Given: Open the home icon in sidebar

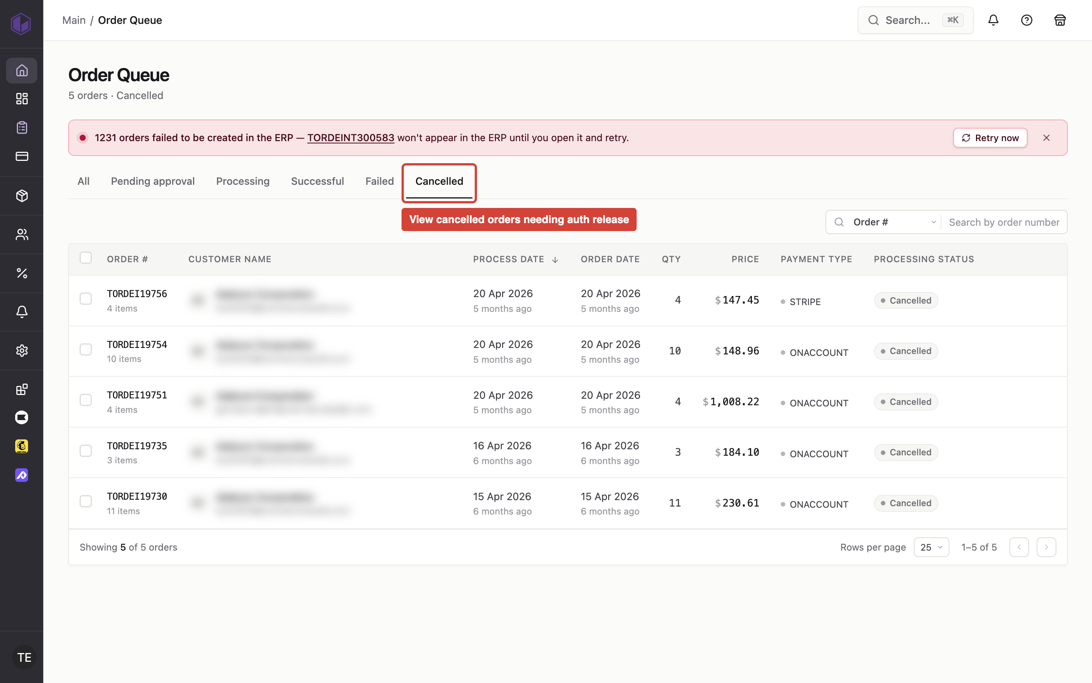Looking at the screenshot, I should click(22, 71).
